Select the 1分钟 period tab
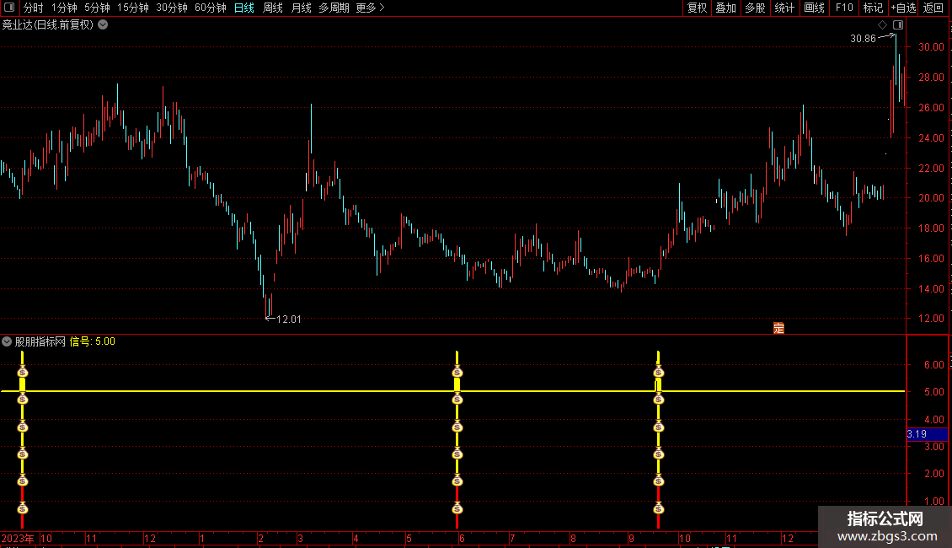Image resolution: width=952 pixels, height=548 pixels. click(x=64, y=8)
